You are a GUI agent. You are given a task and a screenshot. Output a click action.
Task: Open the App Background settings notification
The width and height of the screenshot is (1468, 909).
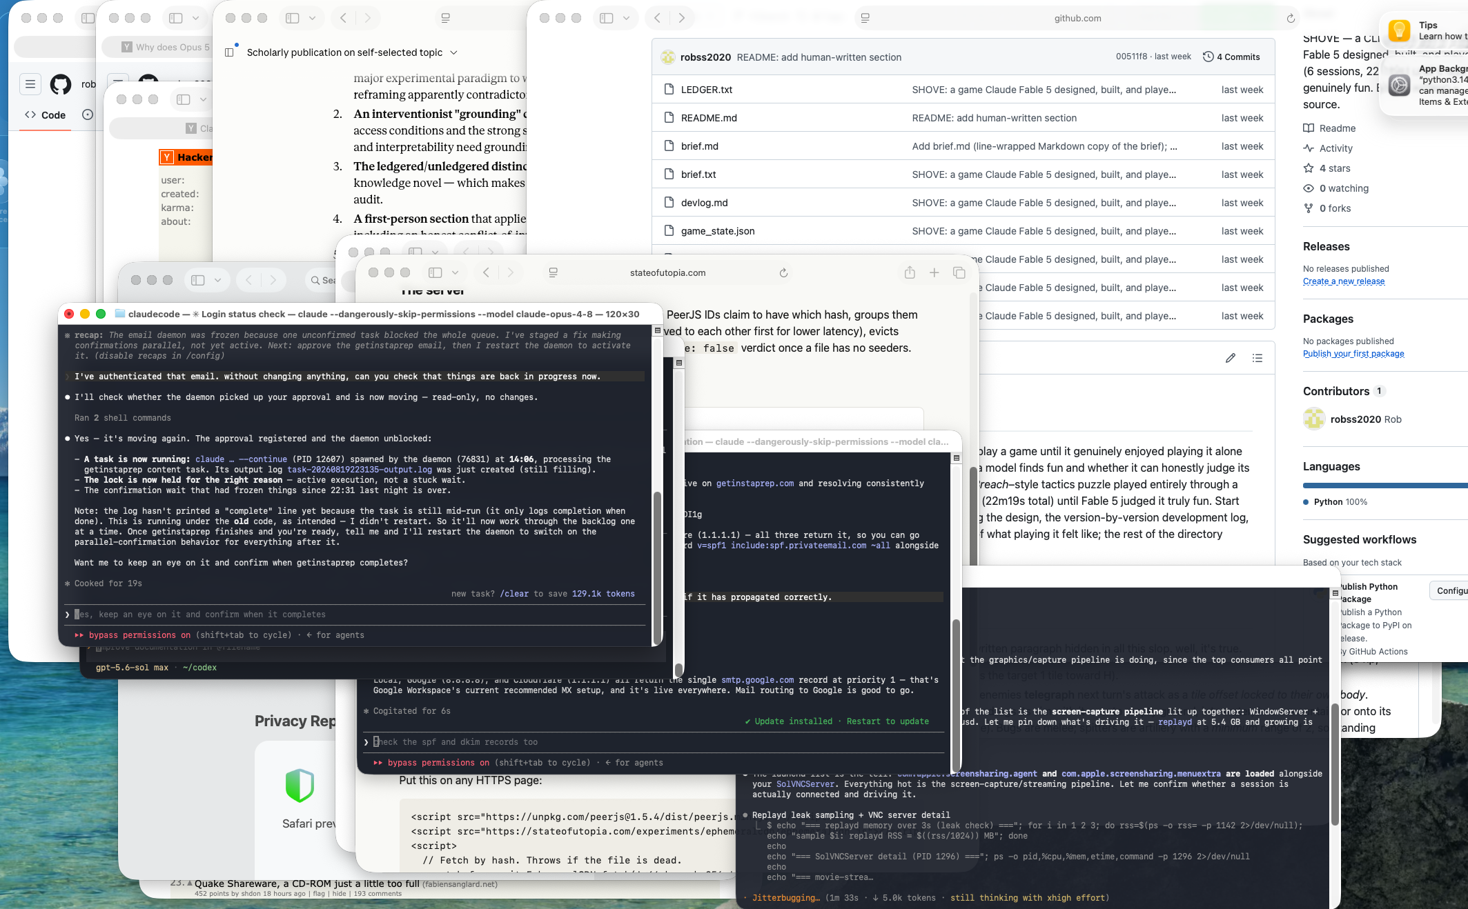(x=1399, y=85)
